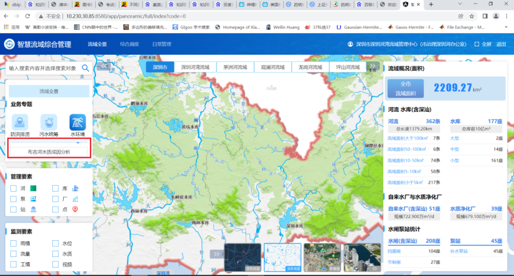Enable the 河 river layer checkbox
Image resolution: width=514 pixels, height=276 pixels.
14,188
